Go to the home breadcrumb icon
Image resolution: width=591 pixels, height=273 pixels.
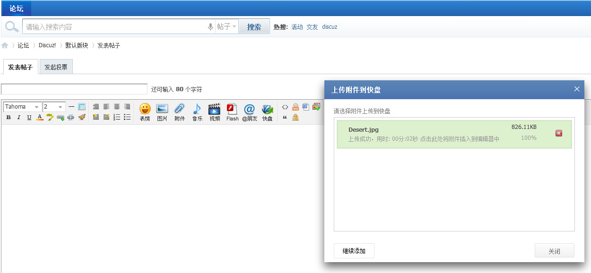(x=5, y=45)
